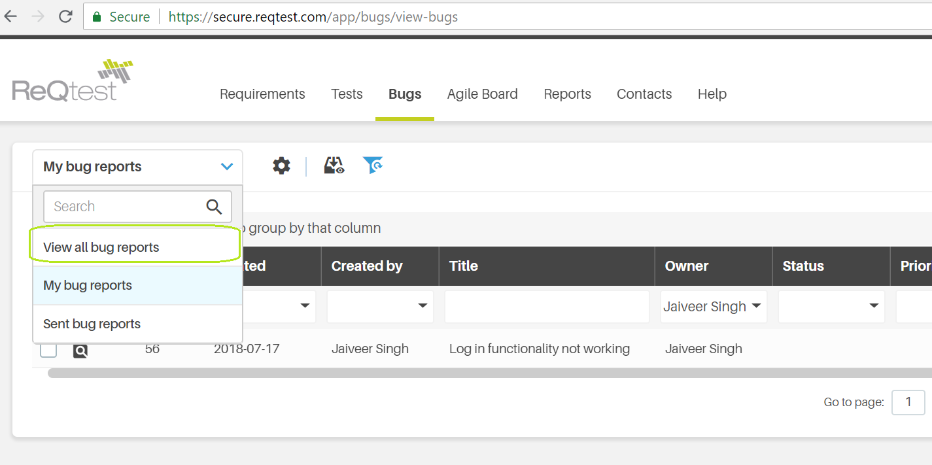Choose Sent bug reports option
932x465 pixels.
[x=92, y=324]
